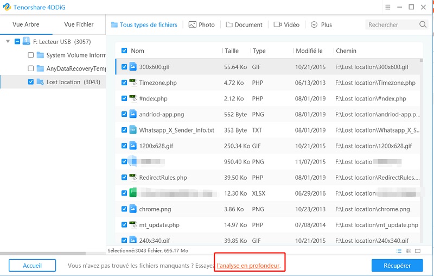
Task: Click the Lost location folder icon
Action: (x=40, y=81)
